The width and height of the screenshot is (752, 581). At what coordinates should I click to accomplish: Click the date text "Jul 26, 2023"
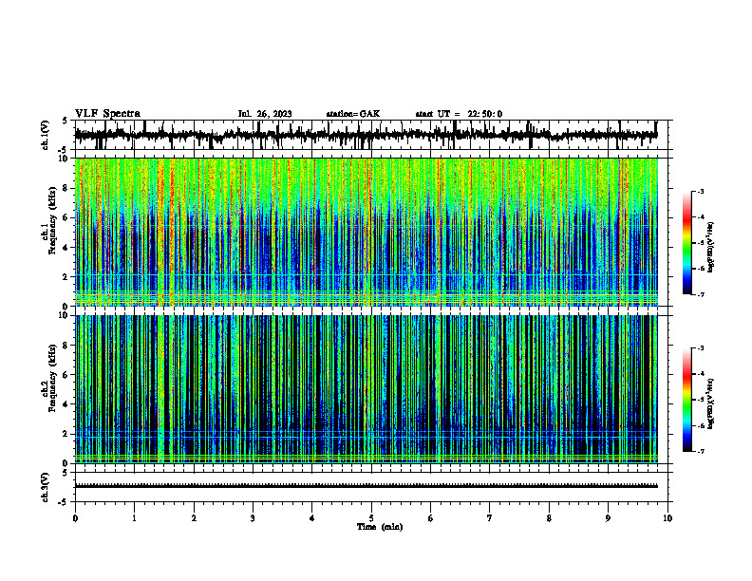coord(265,114)
